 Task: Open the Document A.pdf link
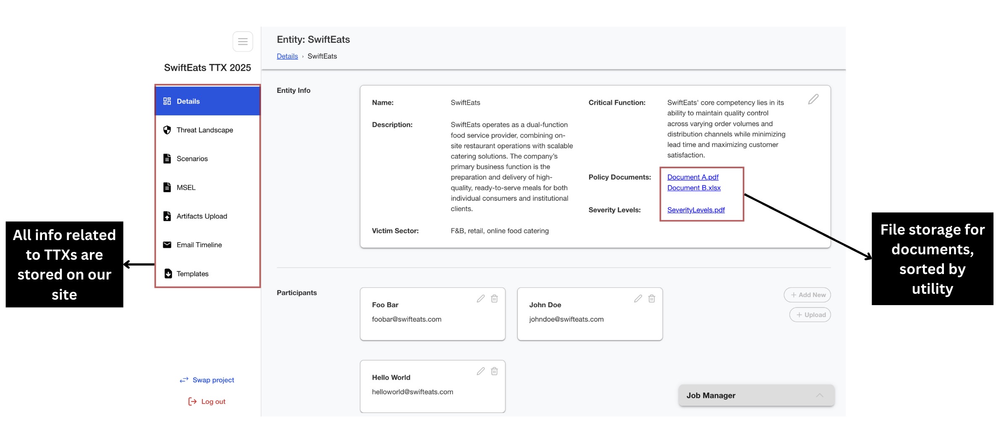click(693, 177)
